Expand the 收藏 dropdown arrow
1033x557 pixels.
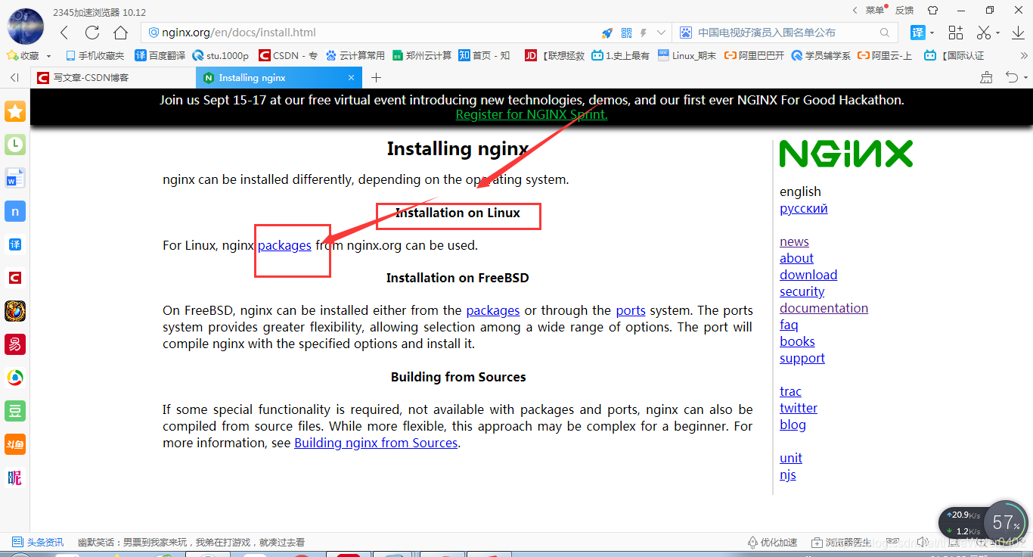[x=49, y=56]
